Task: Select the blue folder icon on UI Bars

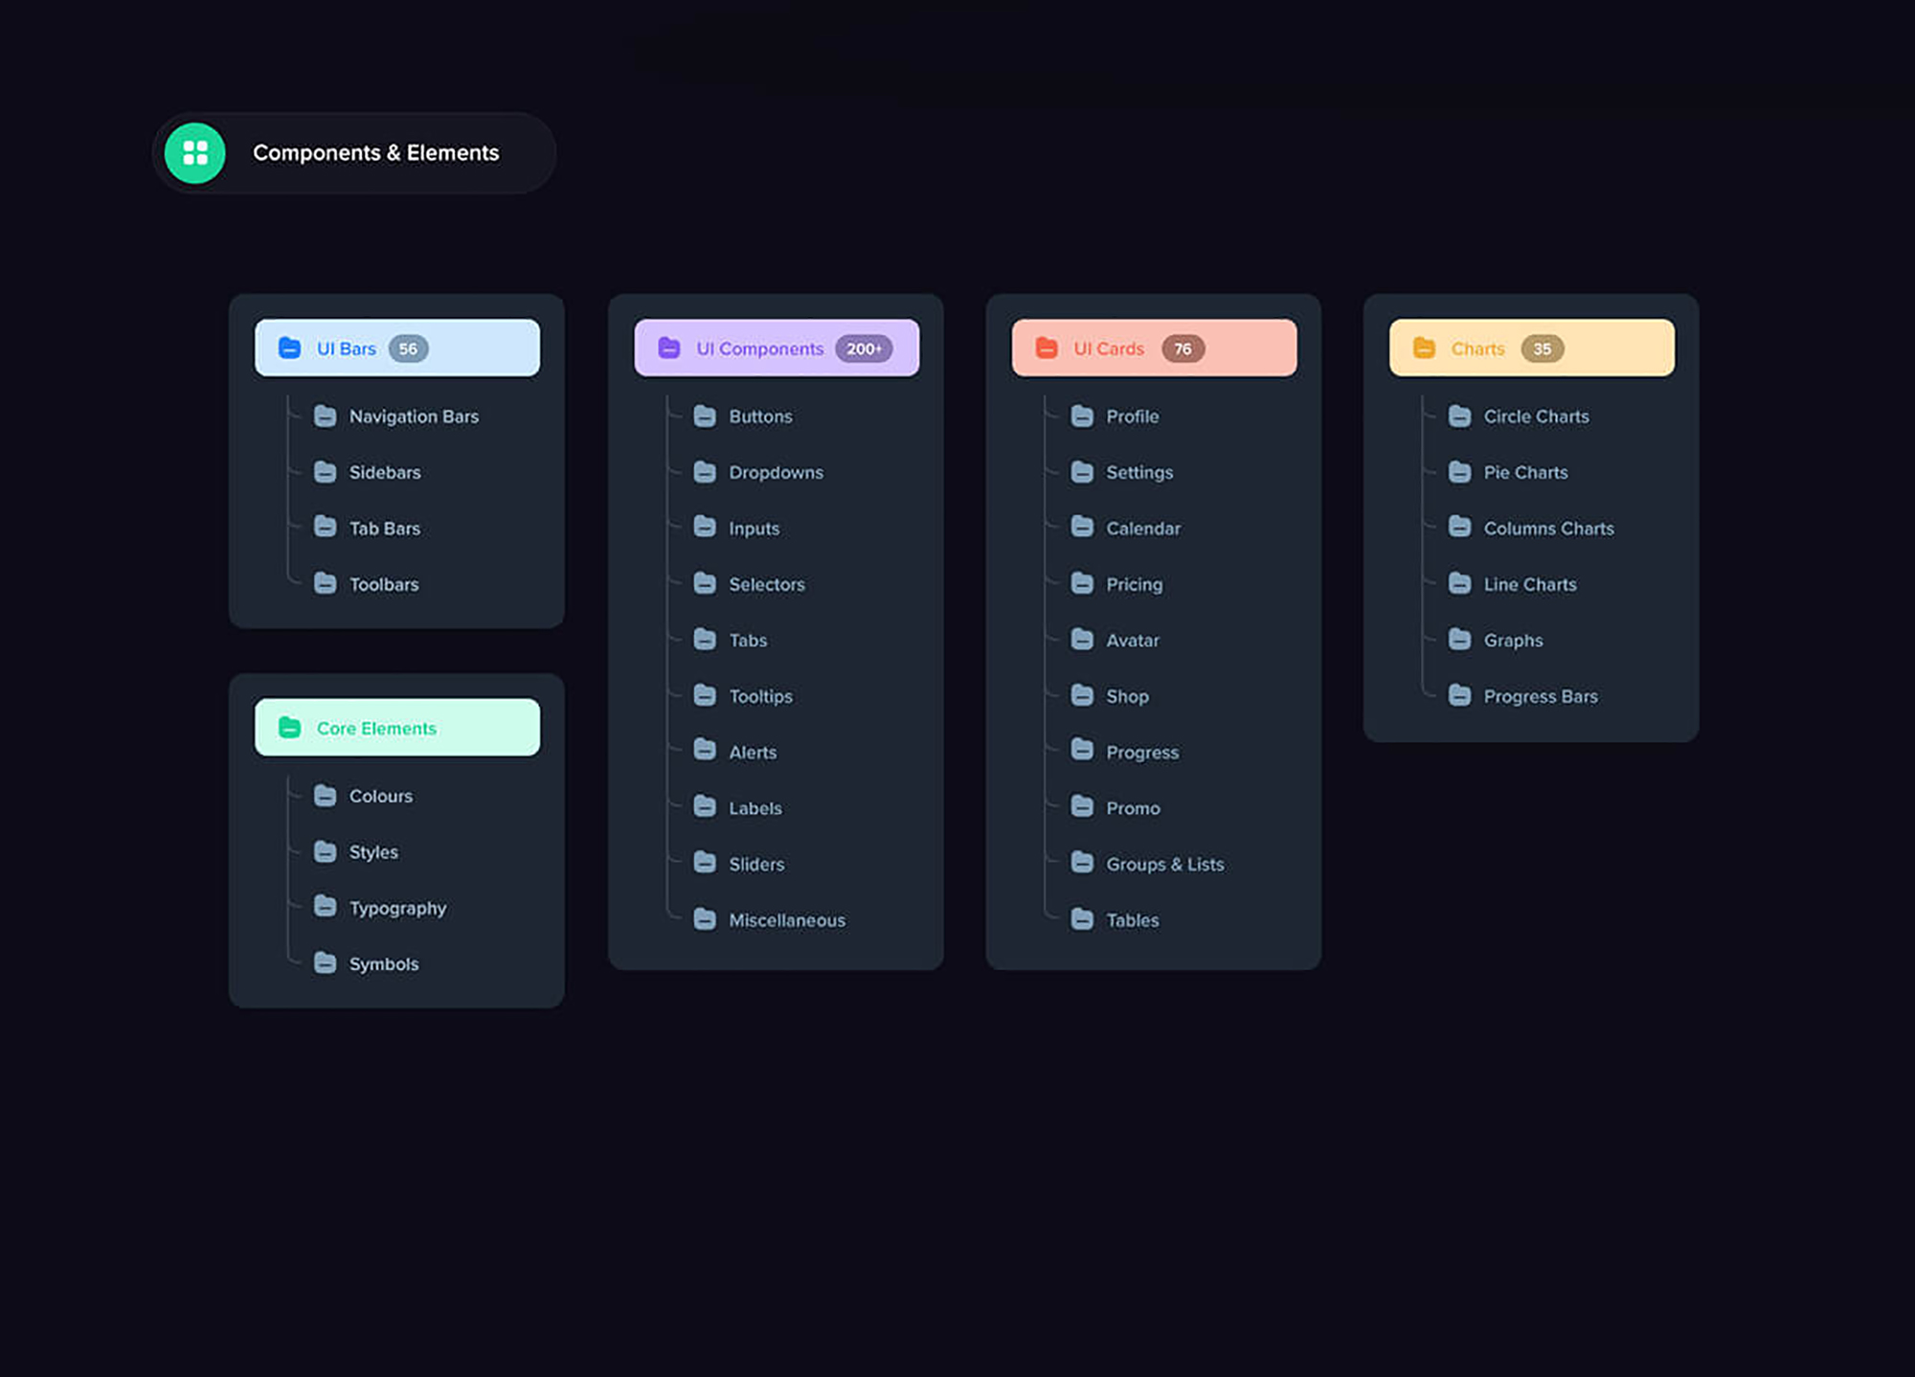Action: pos(290,348)
